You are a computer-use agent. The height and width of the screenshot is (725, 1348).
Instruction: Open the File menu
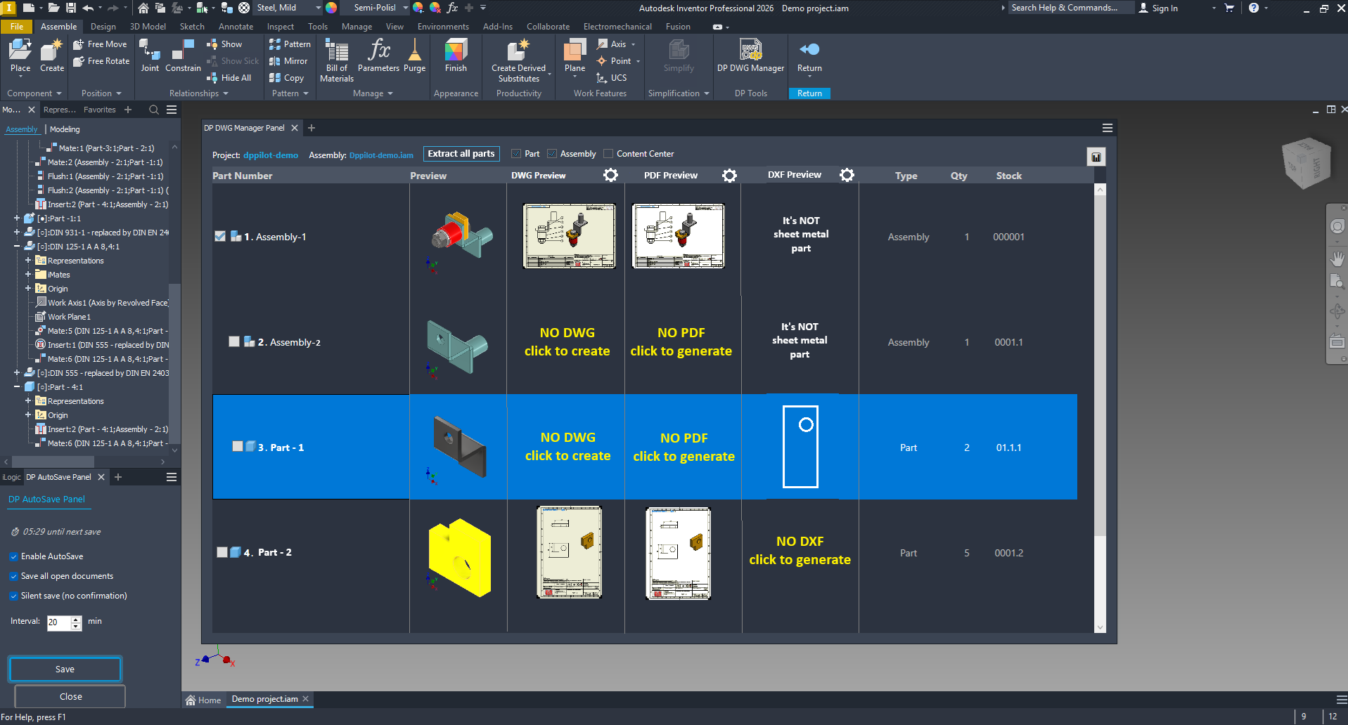tap(17, 27)
